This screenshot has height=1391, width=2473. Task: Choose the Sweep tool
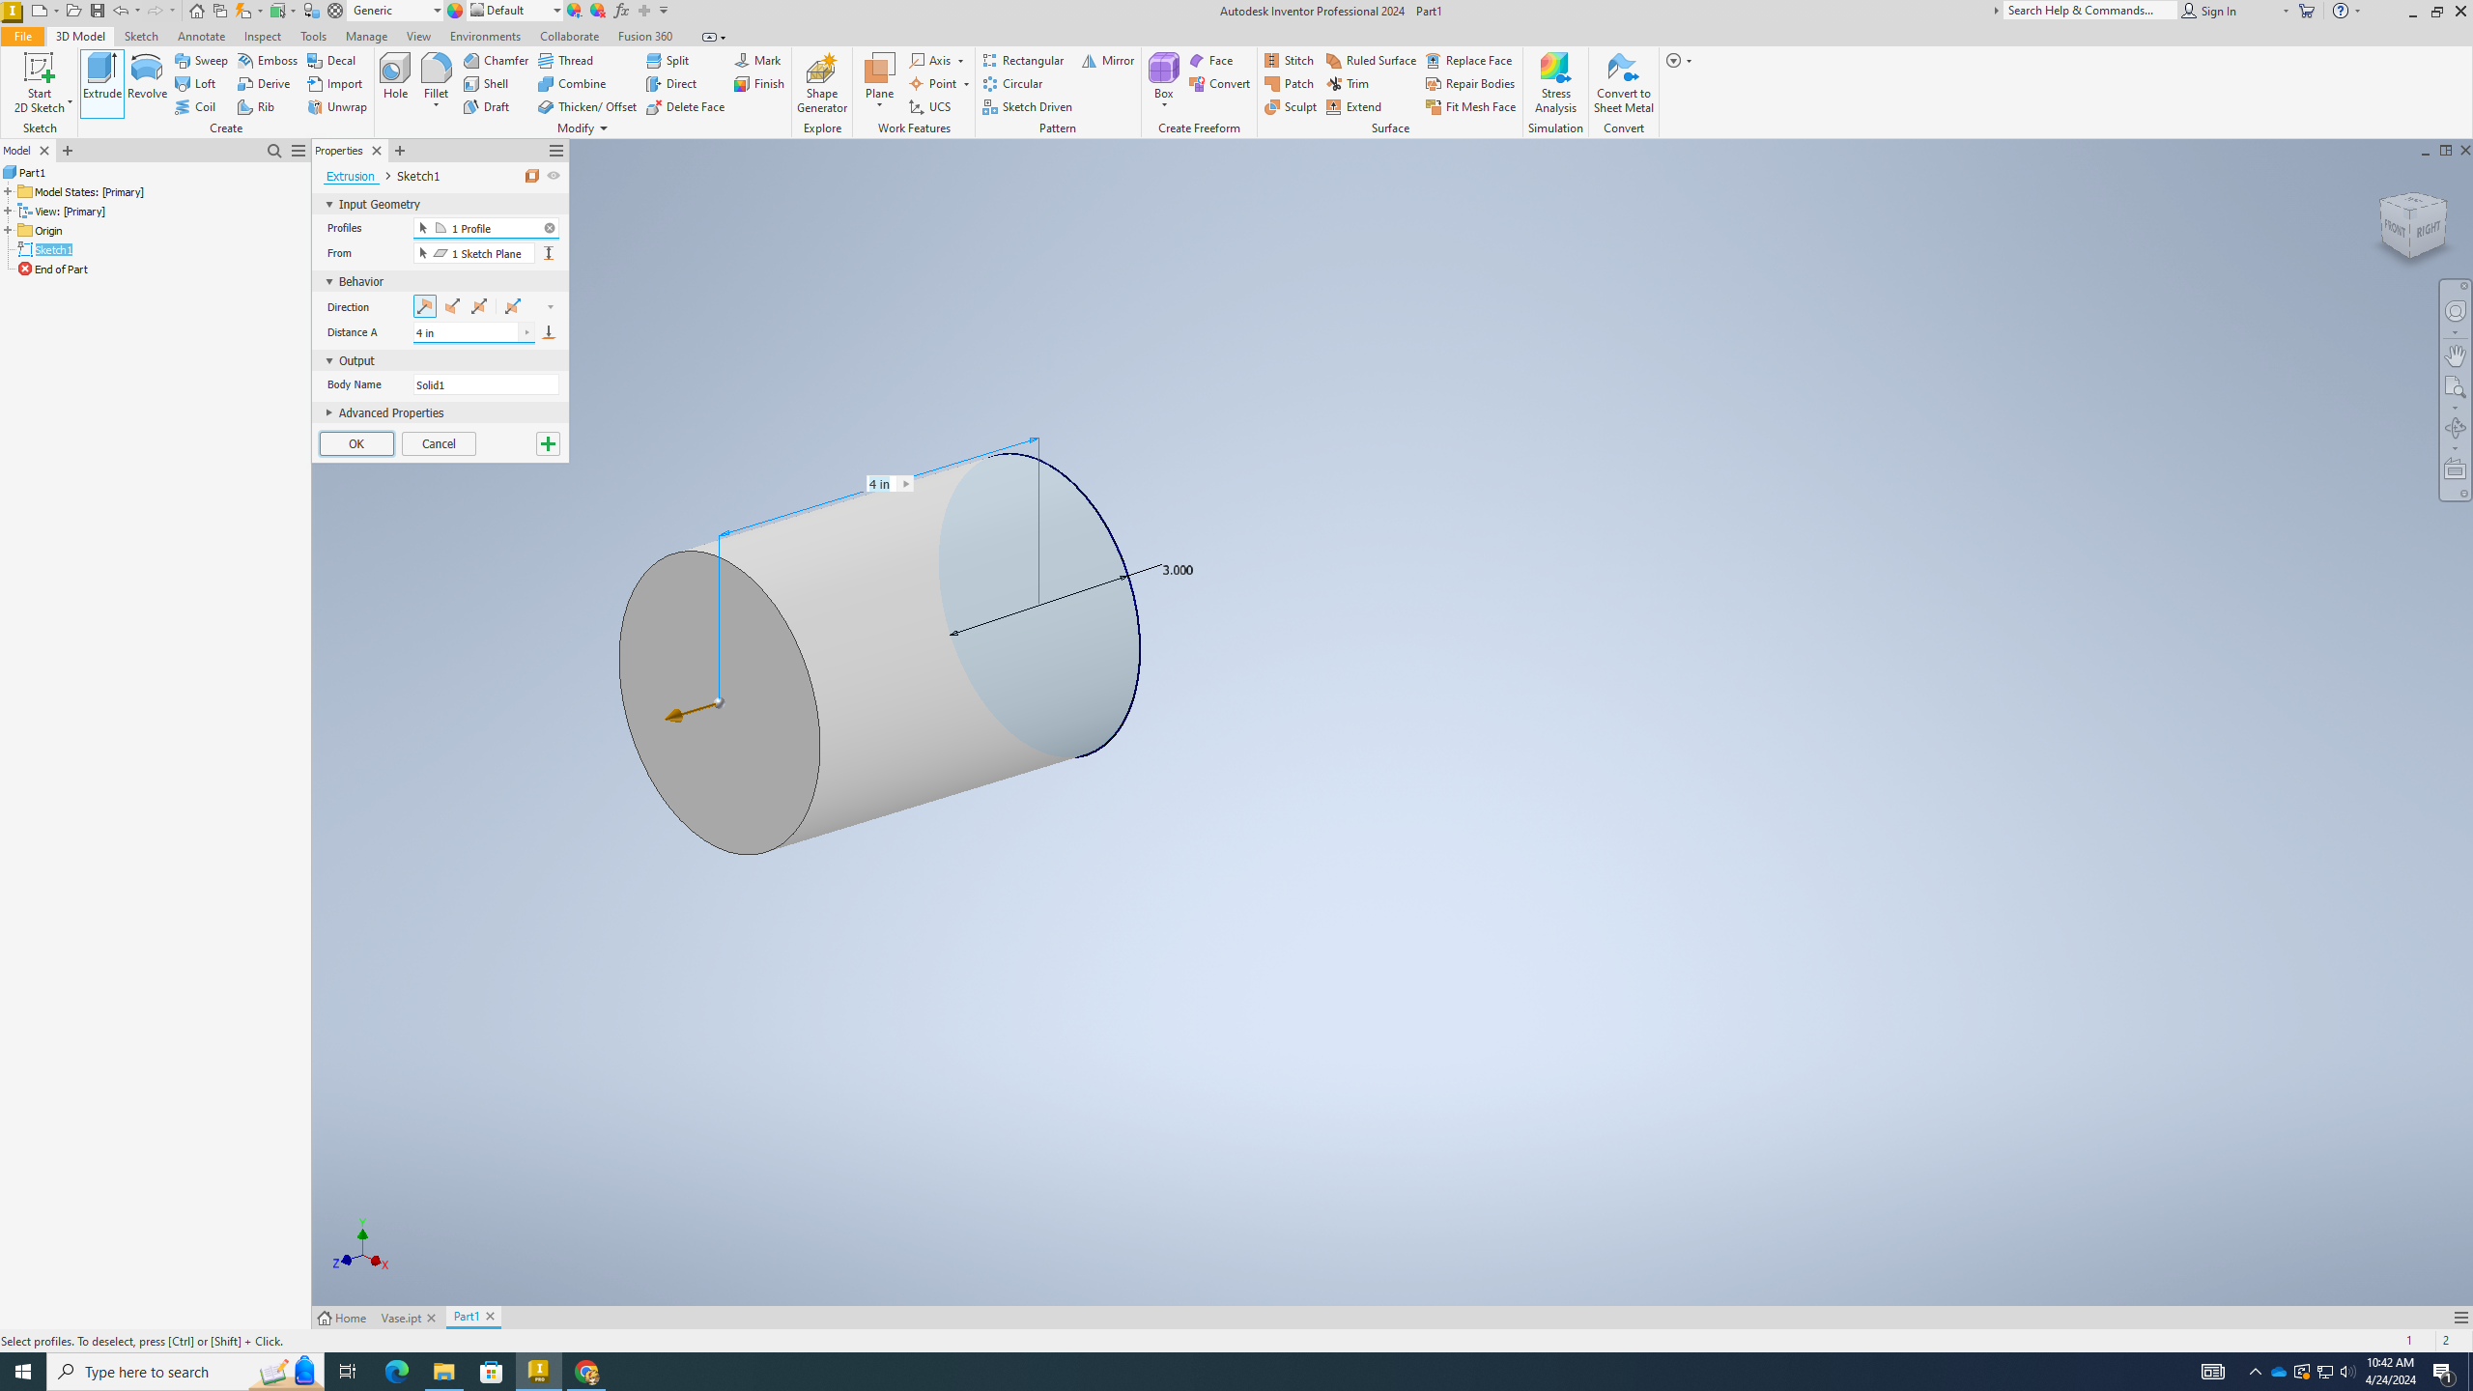click(201, 60)
